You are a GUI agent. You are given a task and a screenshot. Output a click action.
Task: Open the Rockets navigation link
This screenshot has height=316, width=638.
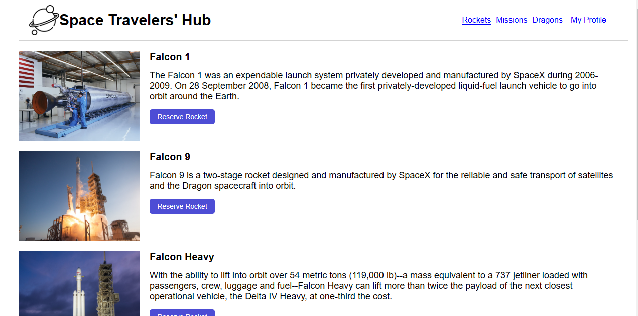[x=476, y=20]
